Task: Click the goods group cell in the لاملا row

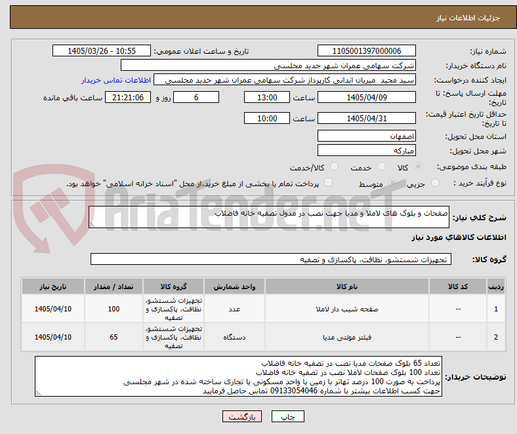Action: click(173, 309)
